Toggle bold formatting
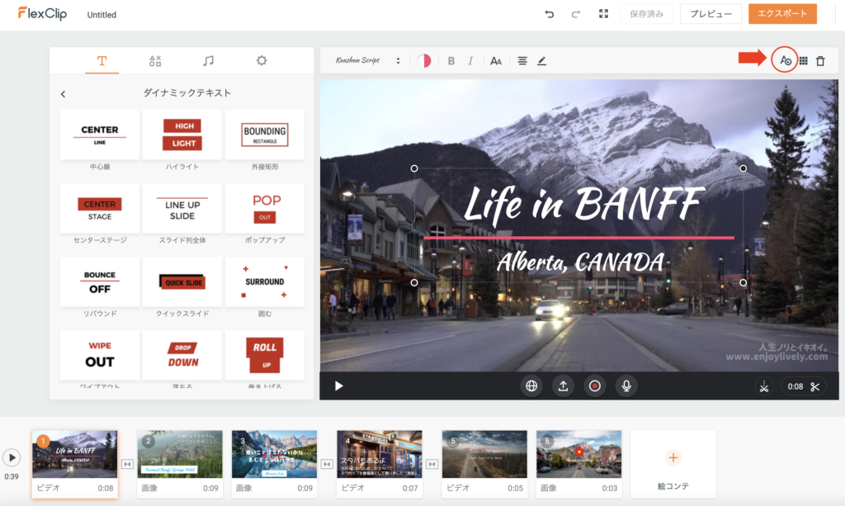The height and width of the screenshot is (506, 845). (451, 61)
